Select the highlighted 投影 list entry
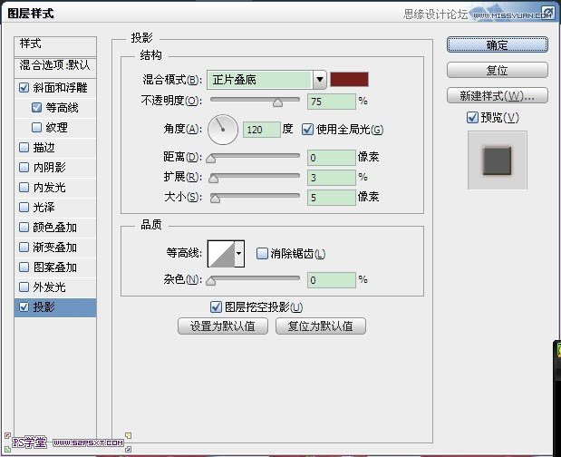The width and height of the screenshot is (561, 457). (x=55, y=307)
